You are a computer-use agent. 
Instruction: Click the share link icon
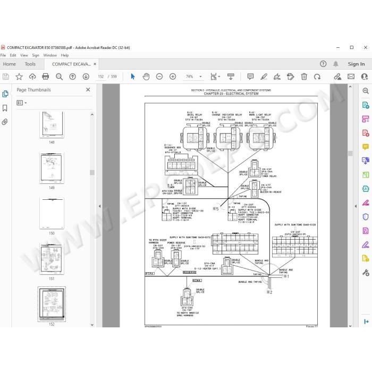tap(337, 77)
